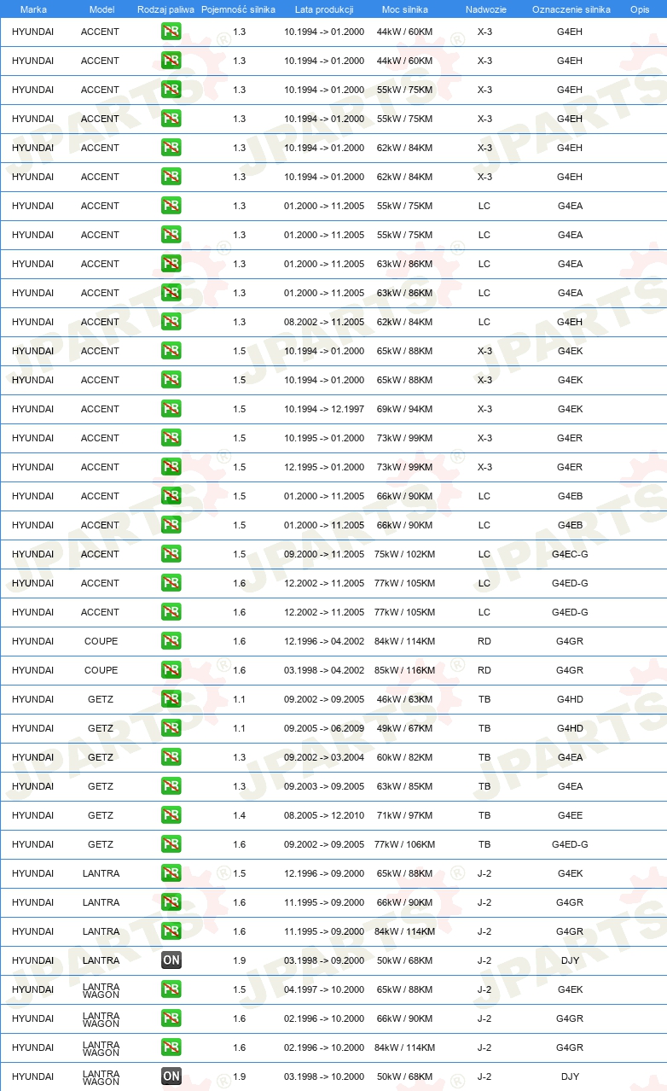Select production years 09.2002 -> 03.2004
667x1091 pixels.
point(324,757)
